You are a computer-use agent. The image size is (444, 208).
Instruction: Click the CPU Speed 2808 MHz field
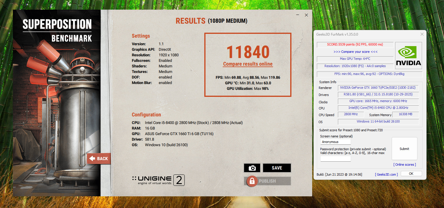351,114
